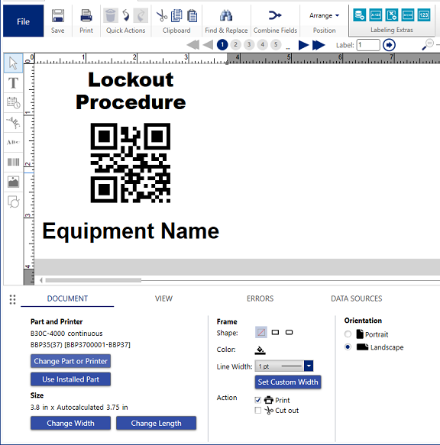This screenshot has width=440, height=445.
Task: Select the no-frame shape option
Action: [261, 332]
